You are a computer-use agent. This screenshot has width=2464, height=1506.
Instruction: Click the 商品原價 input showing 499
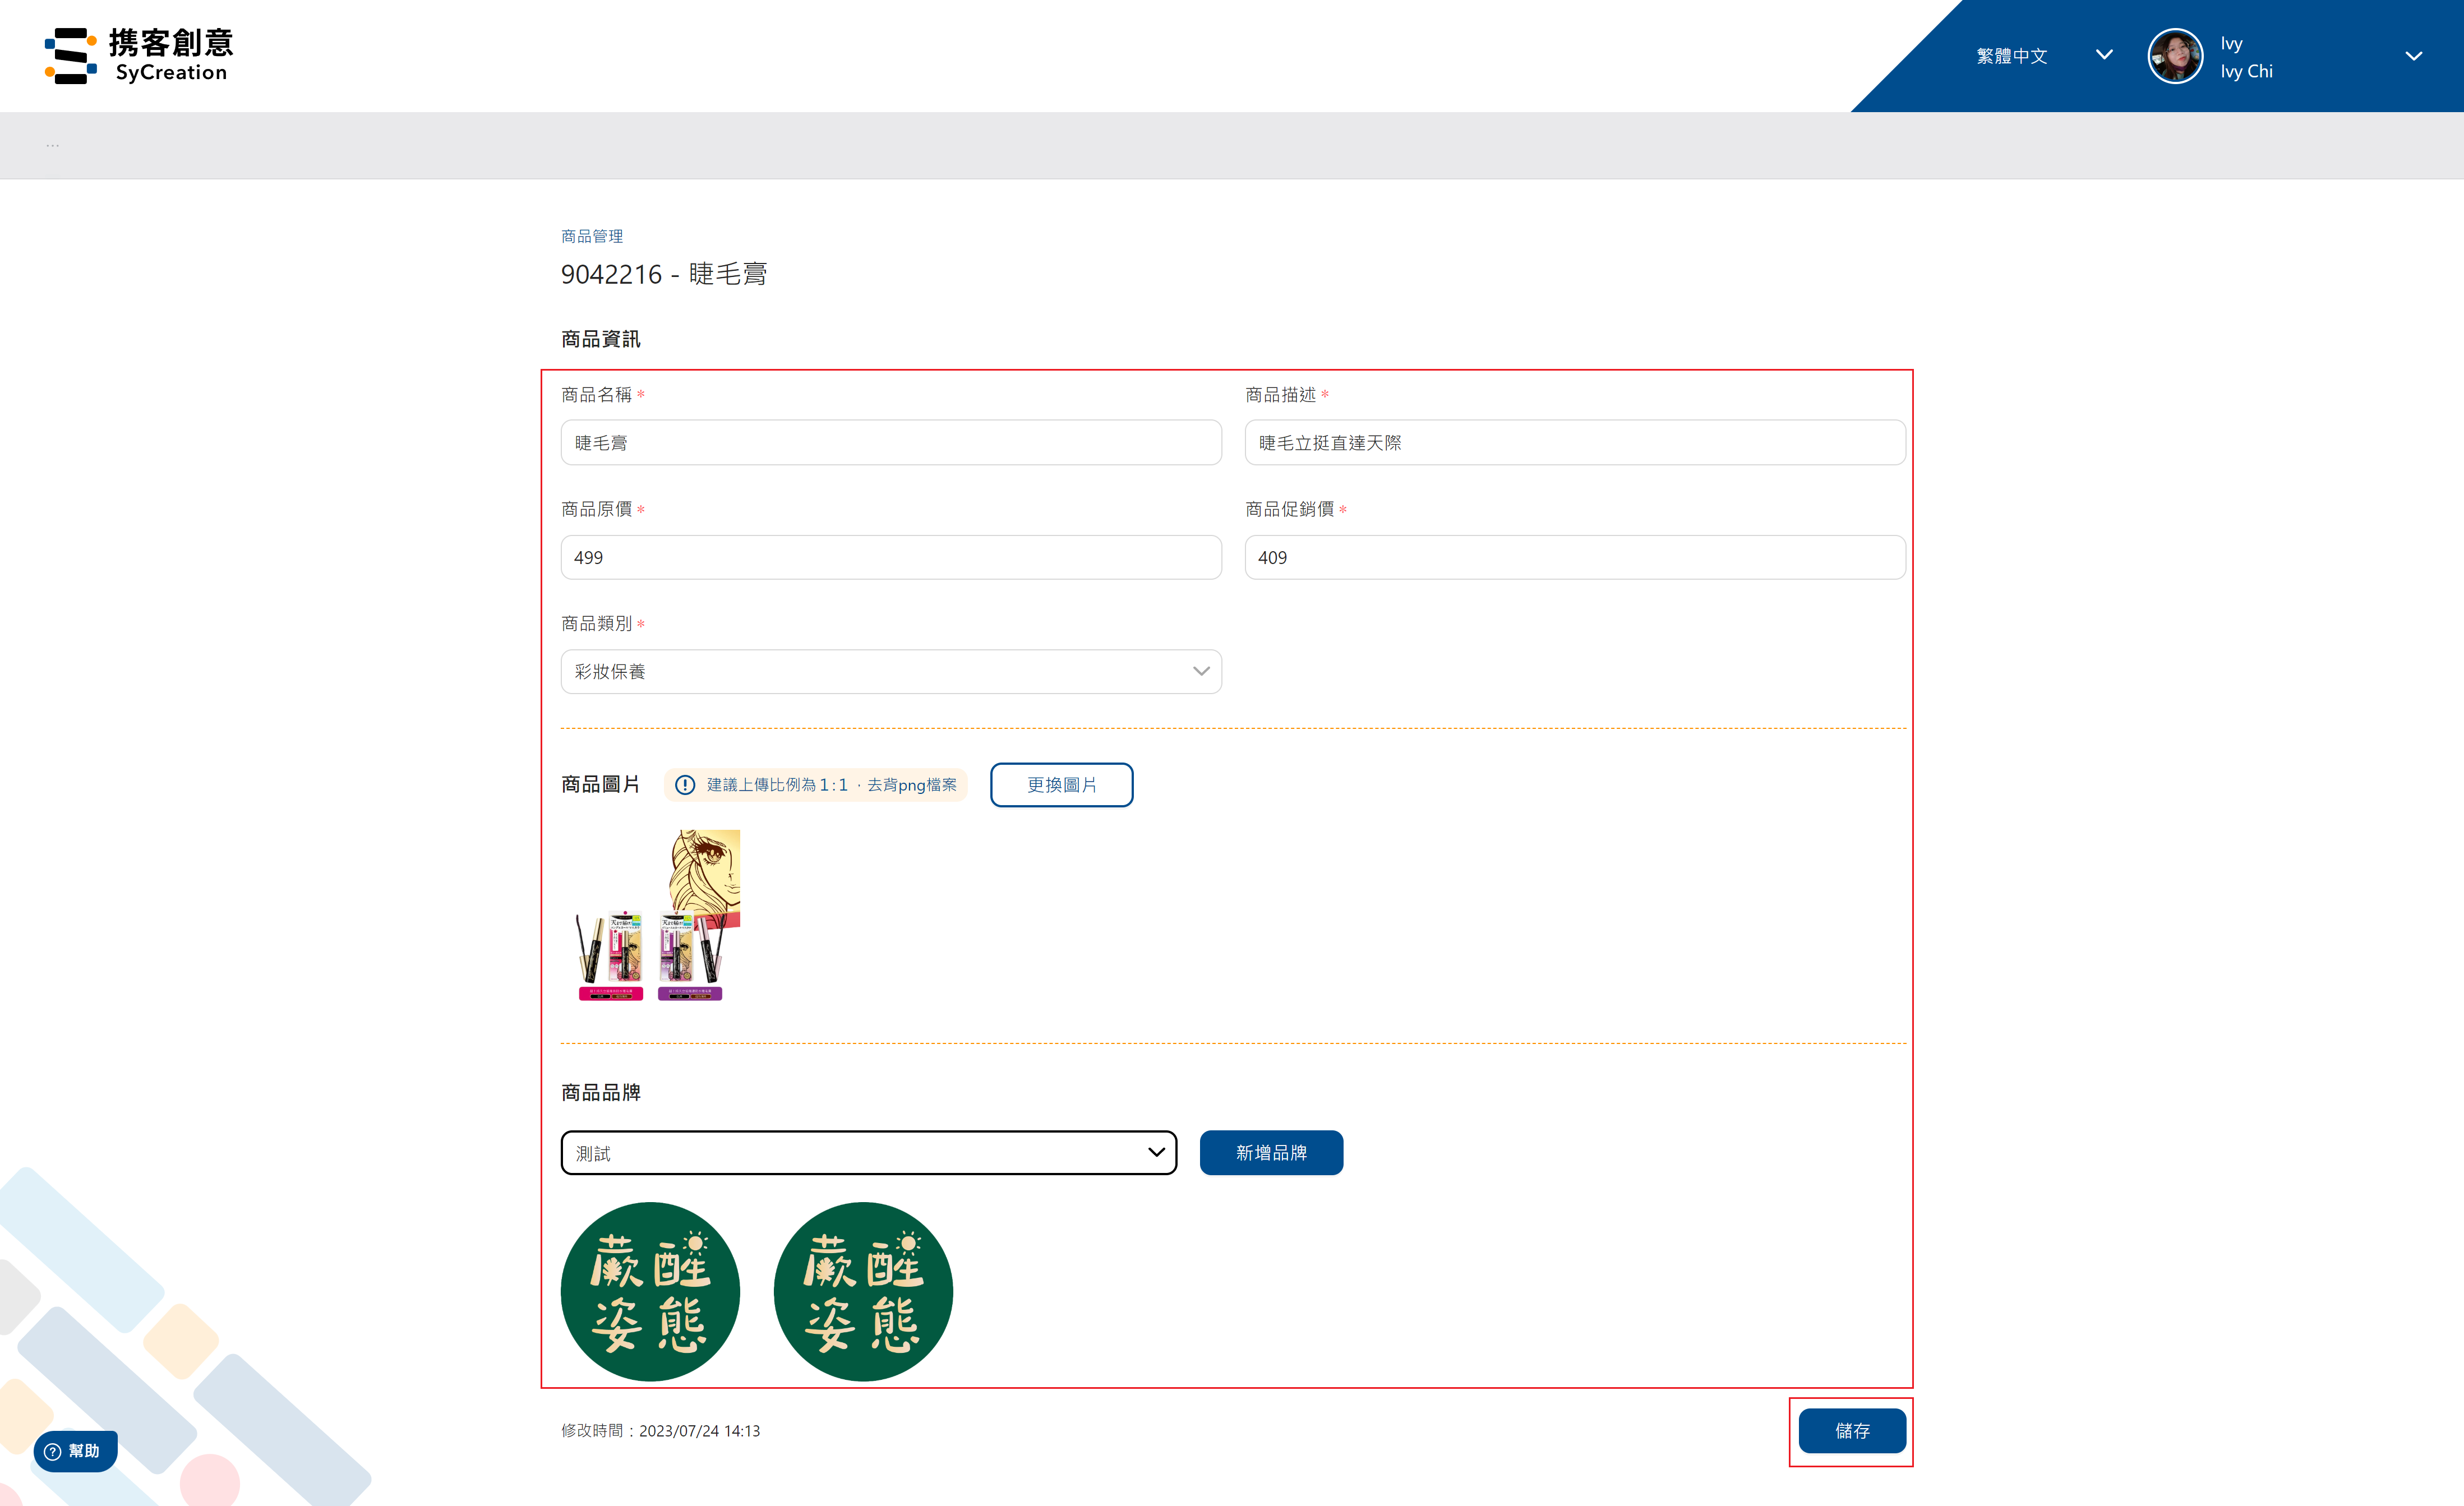pos(890,558)
